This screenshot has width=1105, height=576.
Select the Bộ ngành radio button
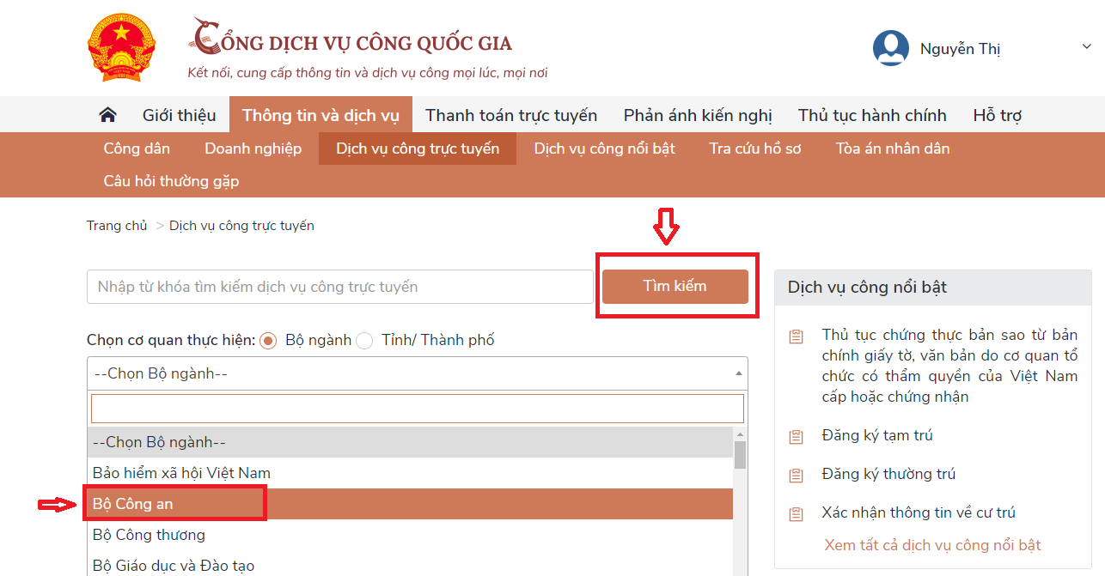[268, 341]
